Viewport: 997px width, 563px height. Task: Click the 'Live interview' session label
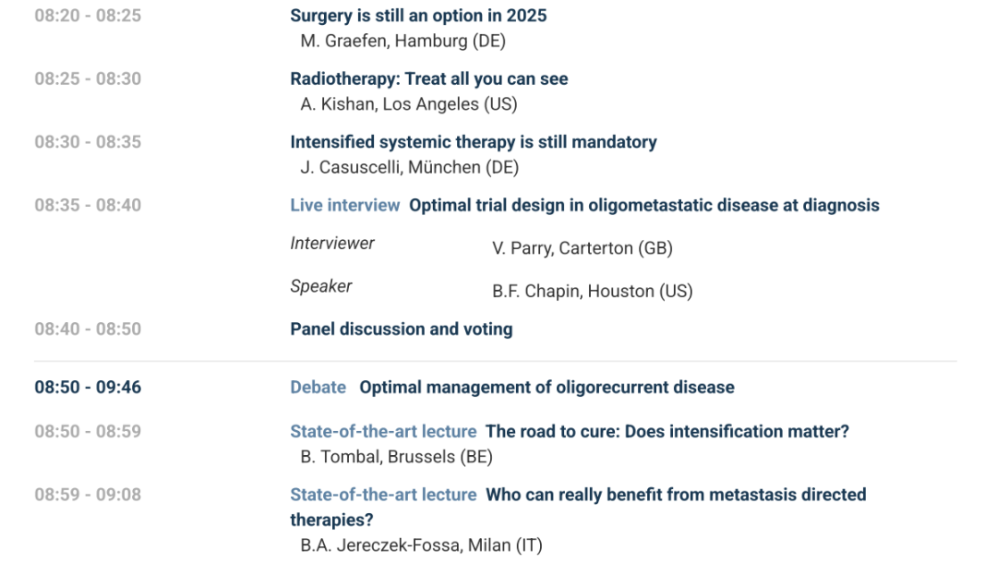pos(345,205)
